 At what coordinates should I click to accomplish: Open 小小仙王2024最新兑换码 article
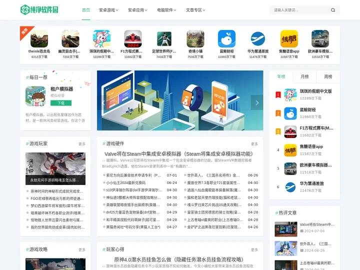[125, 183]
